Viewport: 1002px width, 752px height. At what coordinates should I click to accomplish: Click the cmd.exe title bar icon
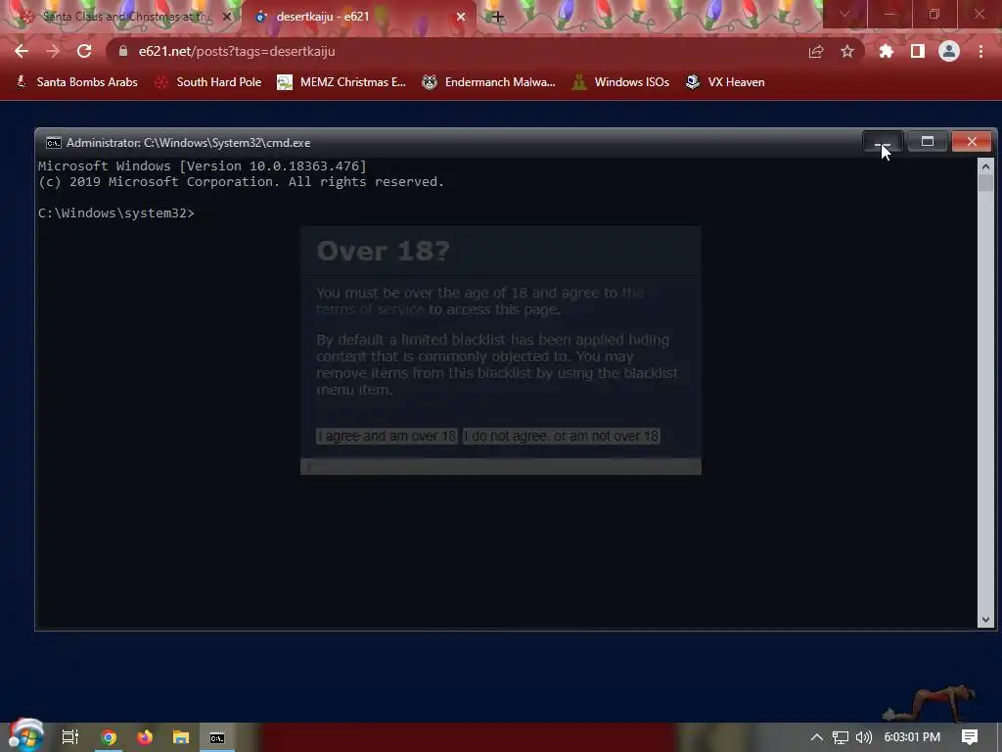(54, 143)
